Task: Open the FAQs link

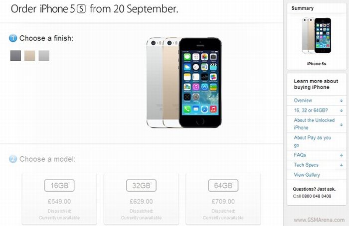Action: click(x=300, y=155)
